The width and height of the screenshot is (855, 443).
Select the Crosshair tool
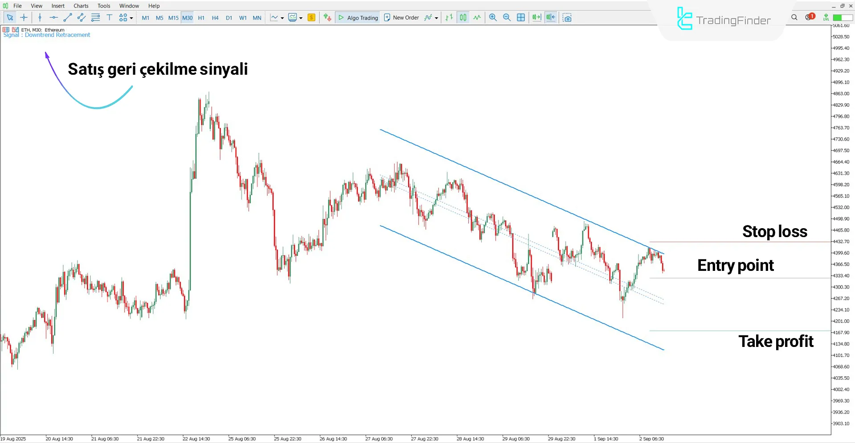(24, 17)
